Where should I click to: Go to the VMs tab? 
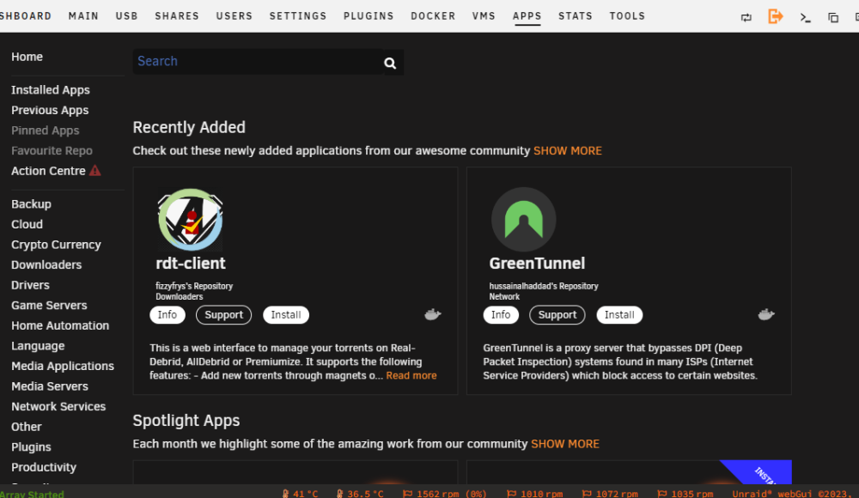coord(484,16)
